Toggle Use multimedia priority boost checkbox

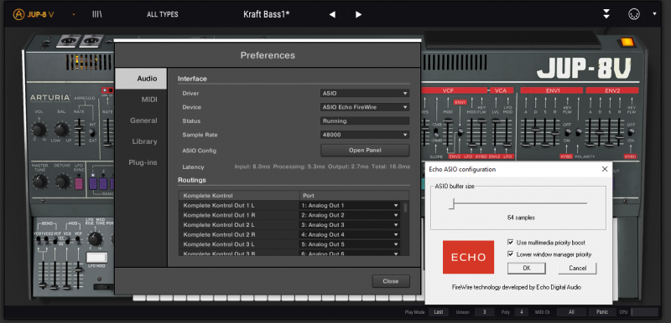pyautogui.click(x=510, y=243)
